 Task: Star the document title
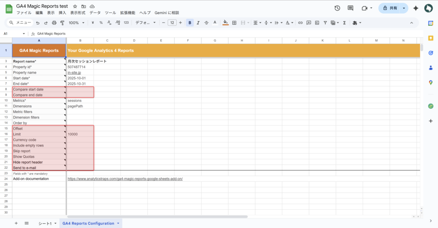[75, 7]
